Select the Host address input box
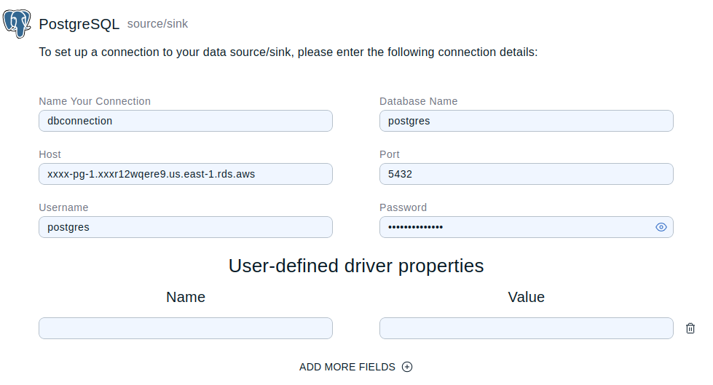The image size is (713, 385). tap(185, 174)
